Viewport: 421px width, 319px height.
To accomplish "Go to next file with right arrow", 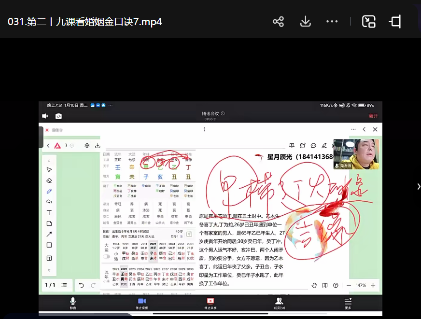I will (x=418, y=186).
